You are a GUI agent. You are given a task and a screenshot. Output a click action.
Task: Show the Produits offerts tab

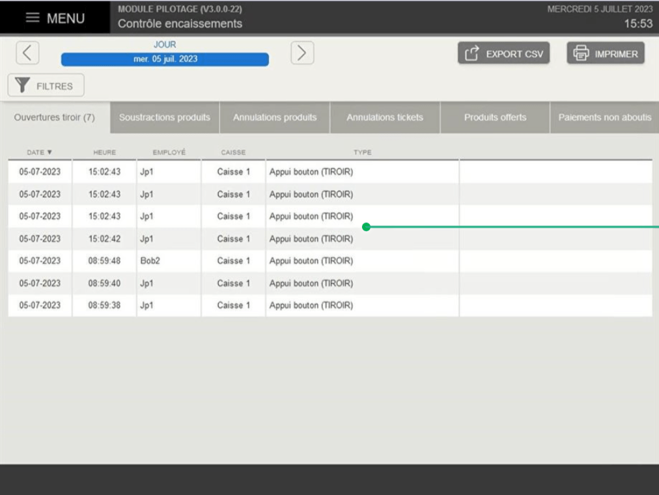(x=495, y=118)
